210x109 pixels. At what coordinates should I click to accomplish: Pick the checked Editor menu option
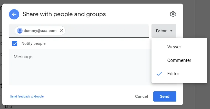point(173,74)
